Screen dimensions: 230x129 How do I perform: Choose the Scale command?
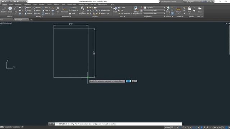(x=37, y=14)
